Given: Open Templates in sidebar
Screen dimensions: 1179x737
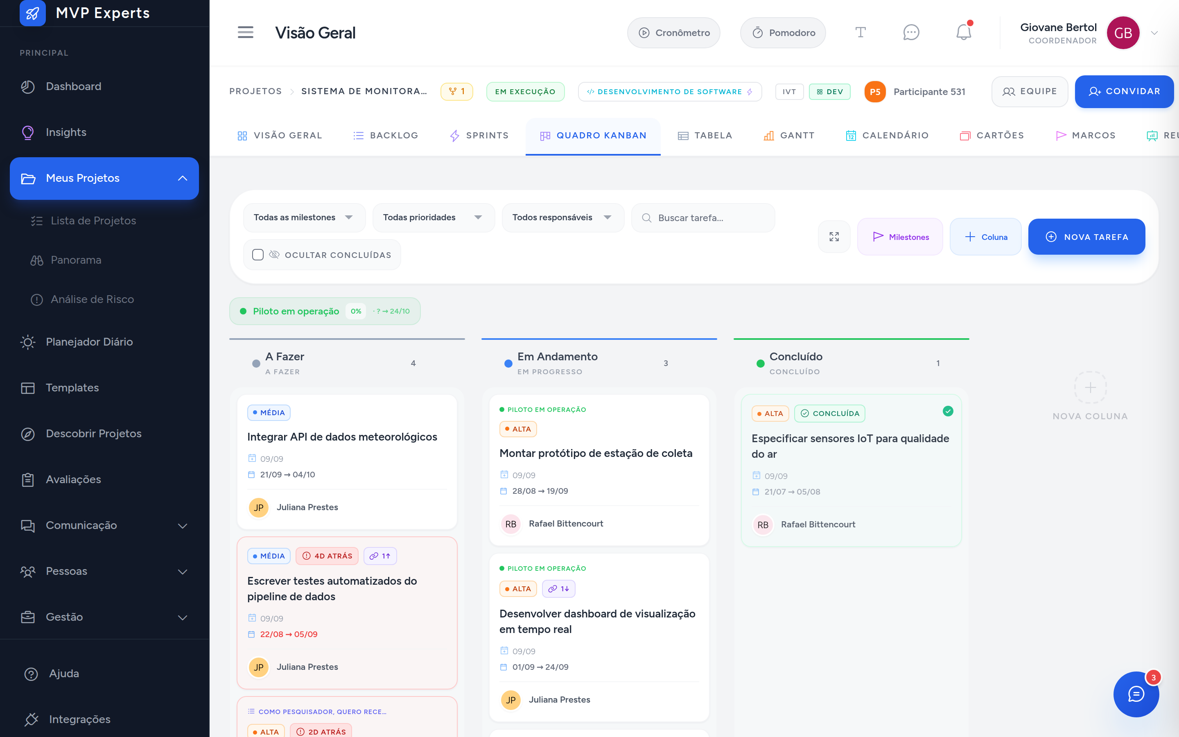Looking at the screenshot, I should pos(104,387).
